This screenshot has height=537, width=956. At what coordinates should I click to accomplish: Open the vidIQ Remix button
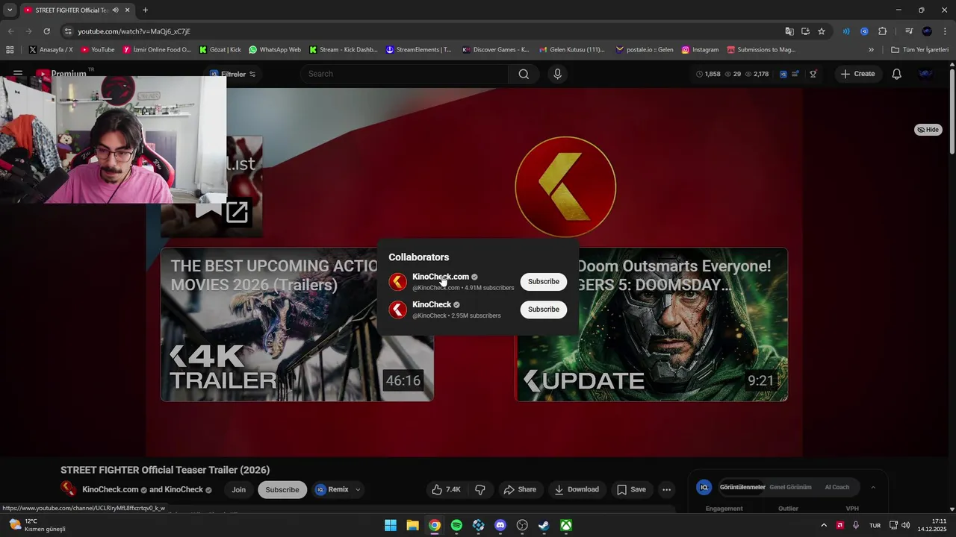coord(332,489)
